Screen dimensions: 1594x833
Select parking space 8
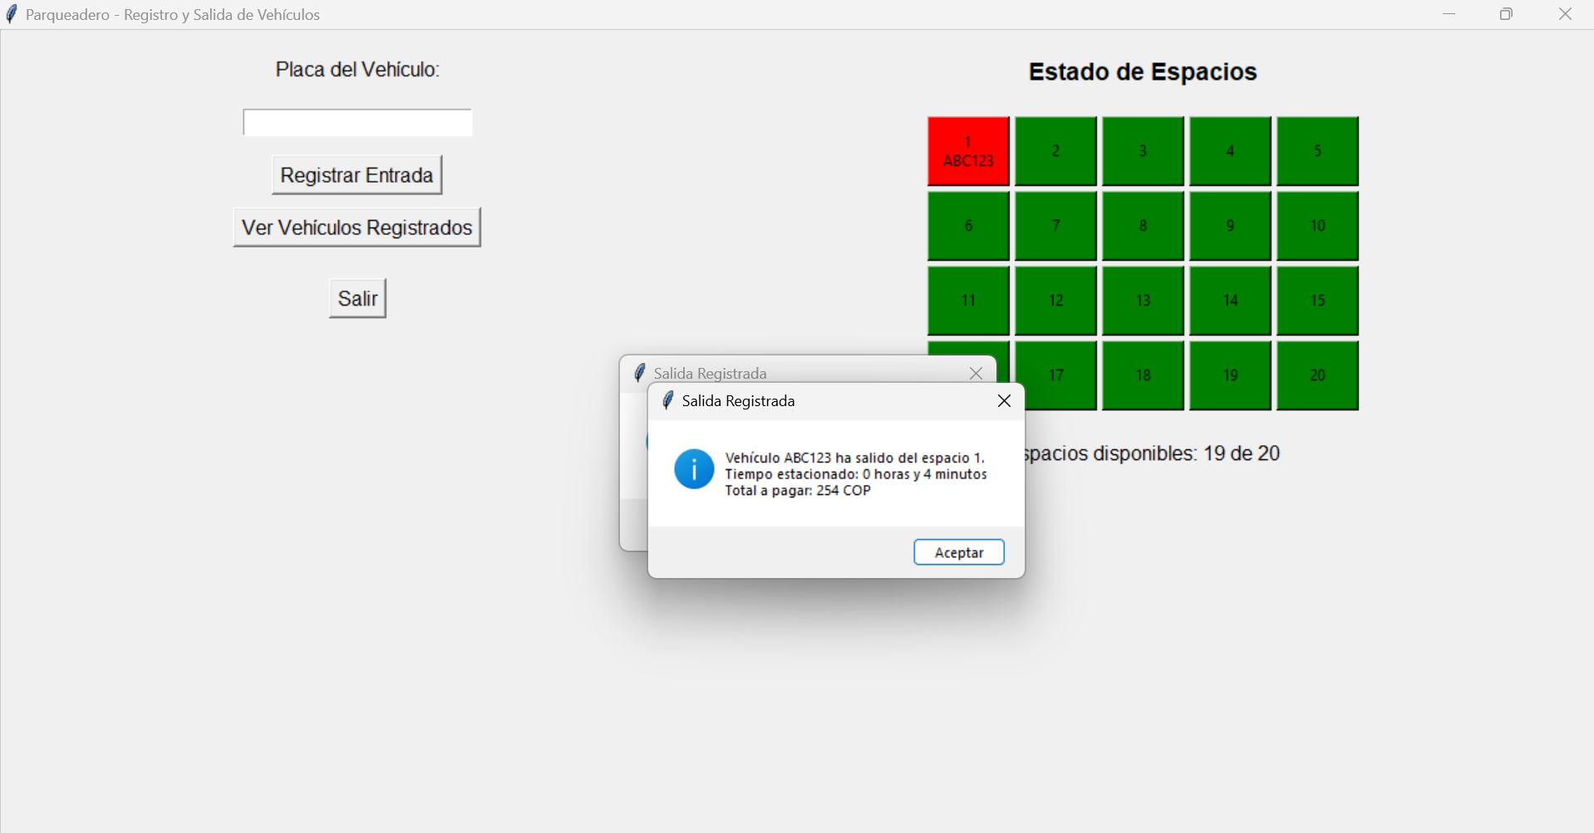point(1143,226)
